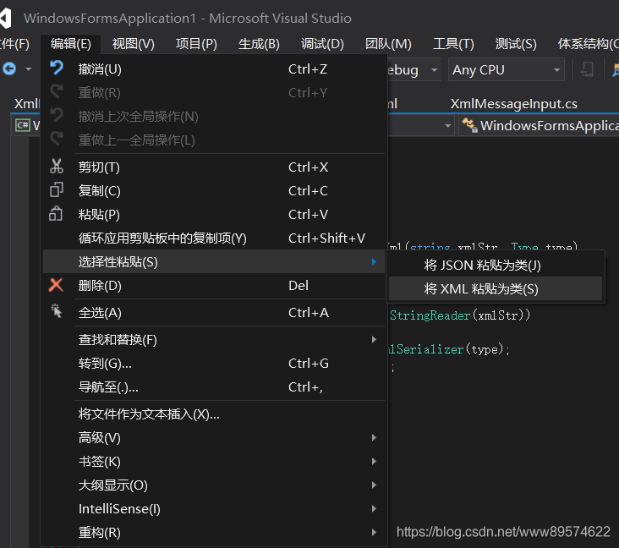Open the left navigation bar dropdown arrow
The image size is (619, 548).
[x=447, y=126]
